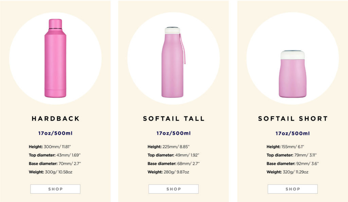Open the SOFTAIL TALL heading
The height and width of the screenshot is (202, 348).
pos(174,119)
